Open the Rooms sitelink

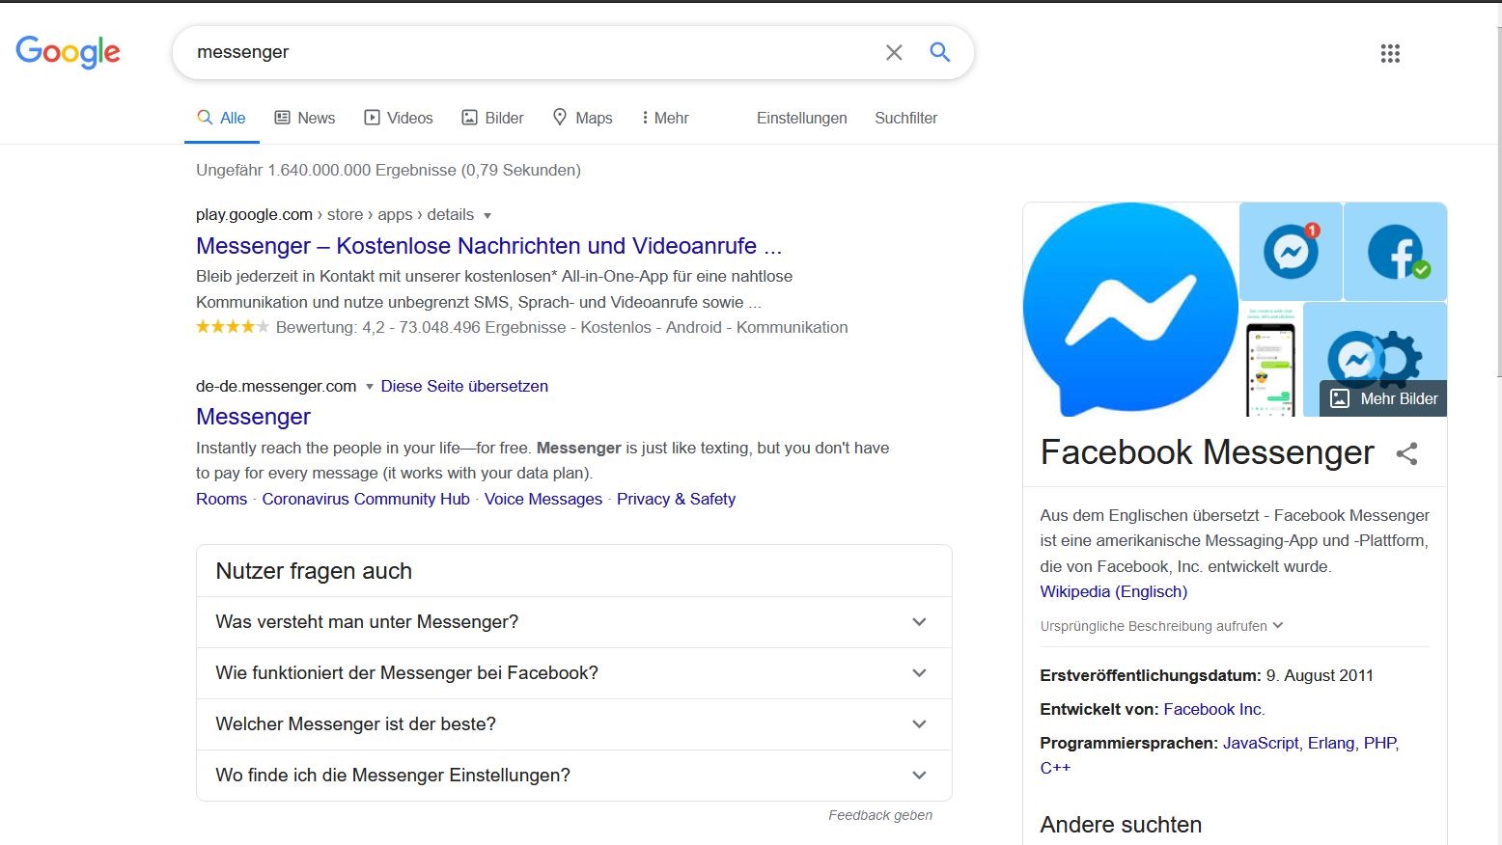coord(221,499)
